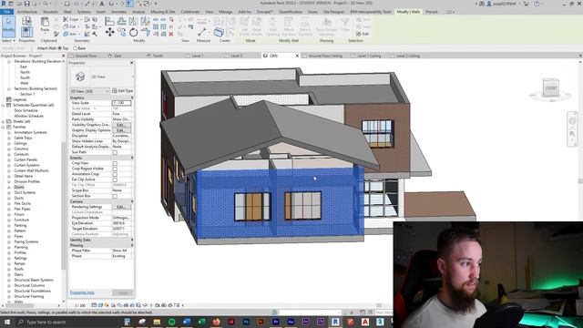Switch to the Ground Floor Ceiling view tab
583x328 pixels.
(x=325, y=56)
